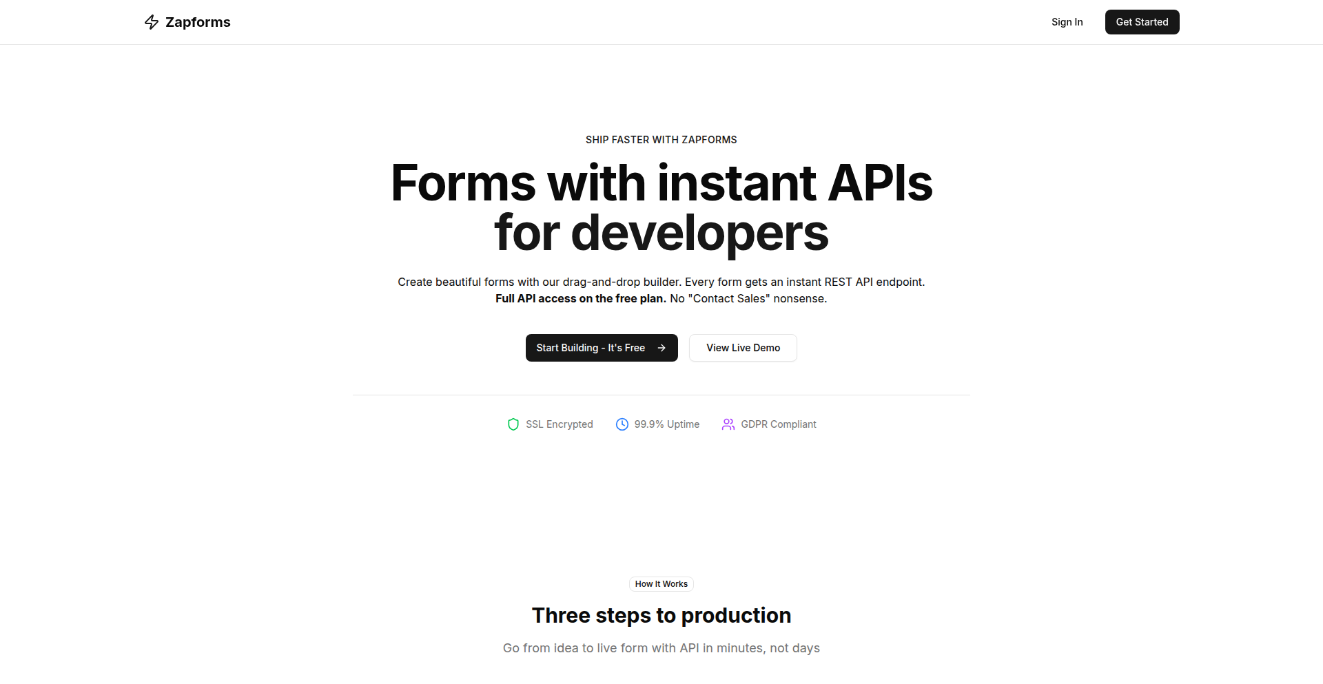Click the green SSL shield icon
The width and height of the screenshot is (1323, 684).
pyautogui.click(x=513, y=424)
